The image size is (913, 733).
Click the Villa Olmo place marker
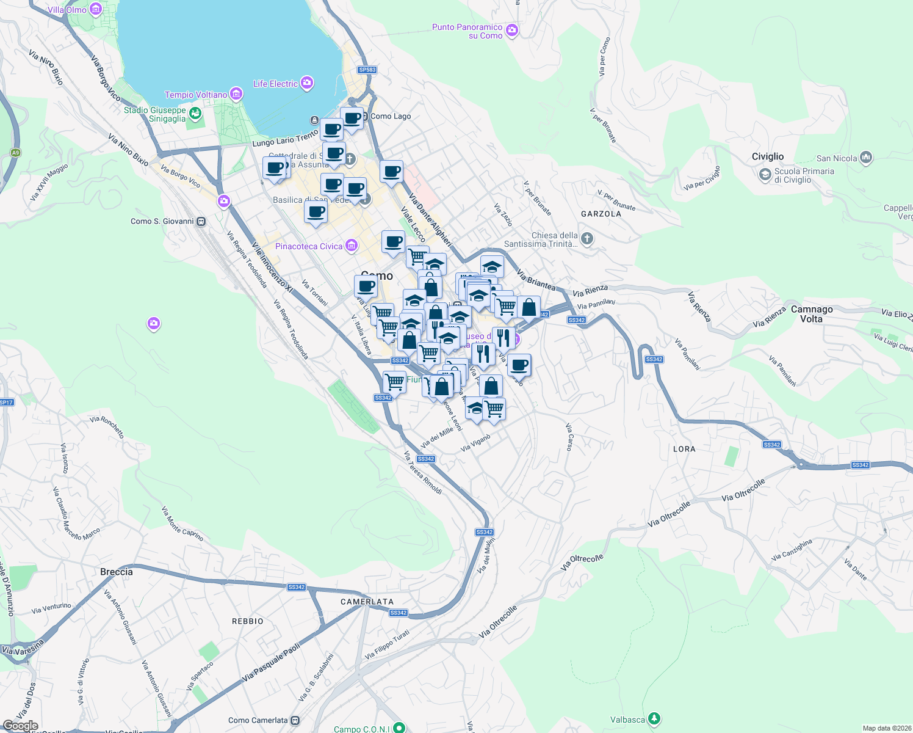95,9
